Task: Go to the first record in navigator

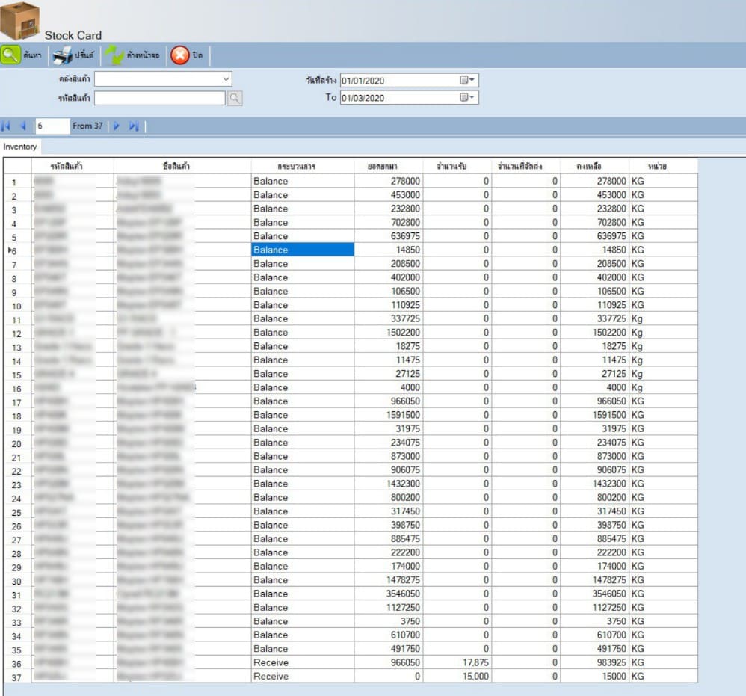Action: point(7,126)
